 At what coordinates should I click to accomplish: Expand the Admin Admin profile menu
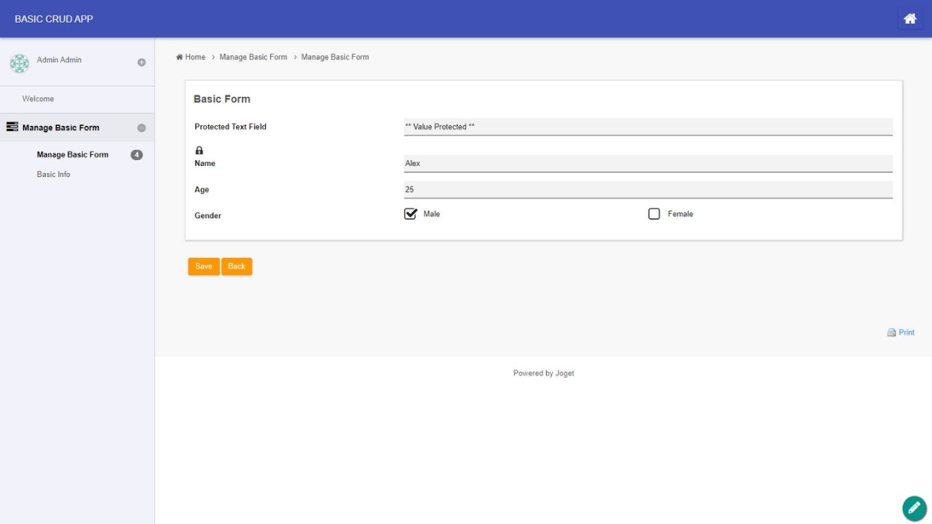[141, 63]
